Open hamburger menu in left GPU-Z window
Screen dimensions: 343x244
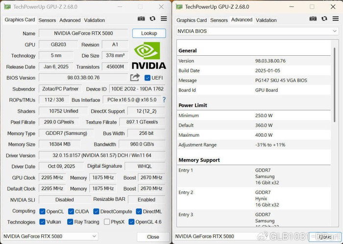164,19
